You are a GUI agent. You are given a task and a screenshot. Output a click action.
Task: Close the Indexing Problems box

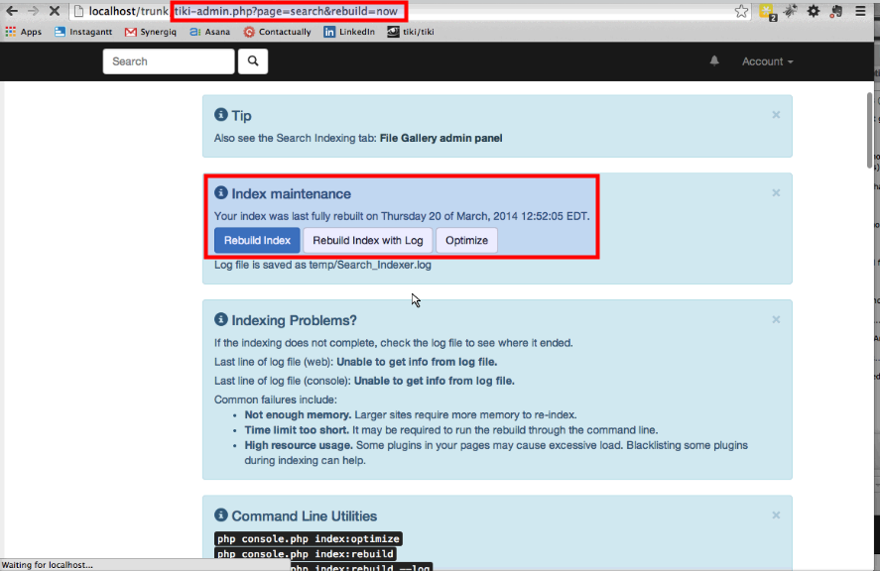(776, 319)
